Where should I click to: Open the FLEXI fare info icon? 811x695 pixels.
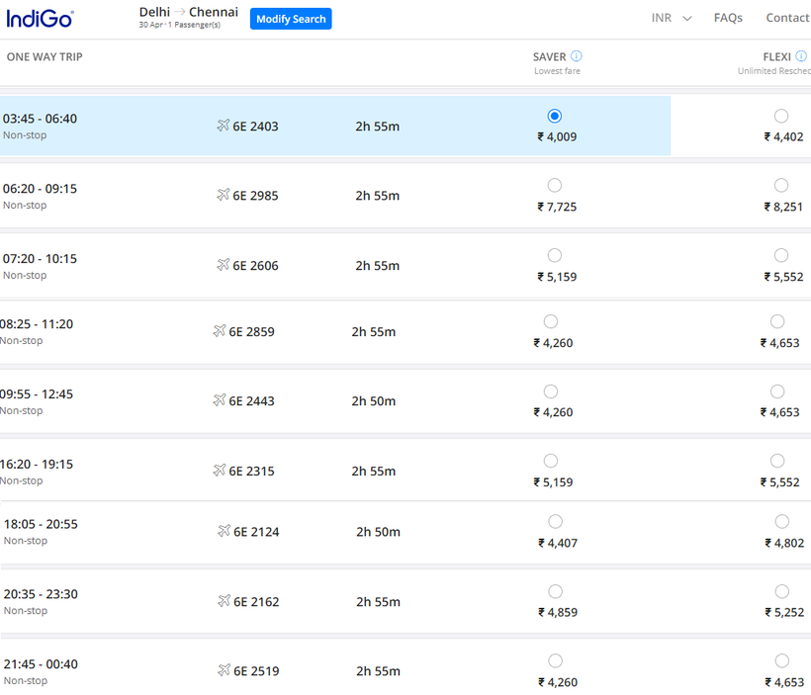click(x=801, y=55)
